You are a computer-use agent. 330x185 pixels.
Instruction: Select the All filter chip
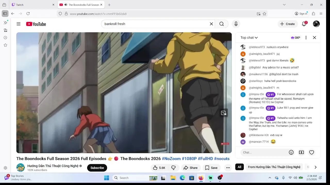click(x=240, y=167)
